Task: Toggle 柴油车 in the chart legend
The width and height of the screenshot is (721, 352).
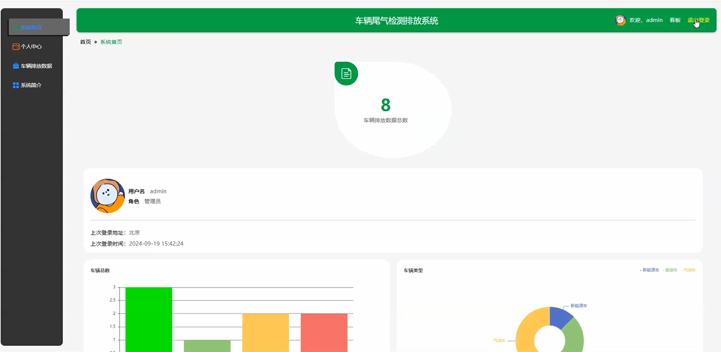Action: (670, 270)
